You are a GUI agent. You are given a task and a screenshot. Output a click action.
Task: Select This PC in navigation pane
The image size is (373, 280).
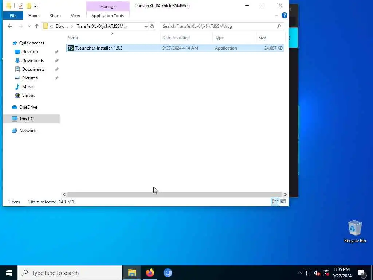tap(31, 119)
